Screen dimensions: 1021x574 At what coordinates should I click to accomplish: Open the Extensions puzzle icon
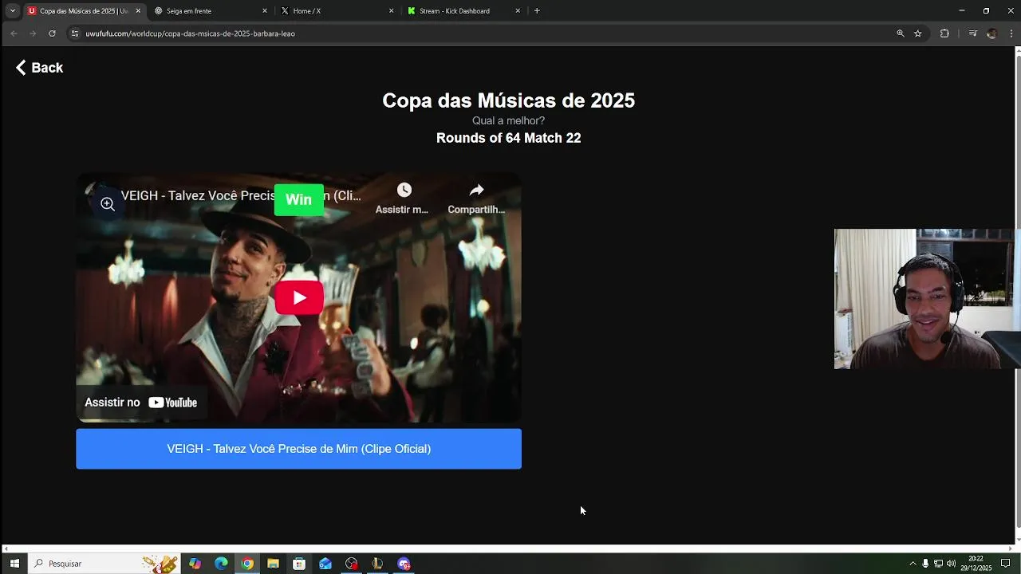(944, 33)
